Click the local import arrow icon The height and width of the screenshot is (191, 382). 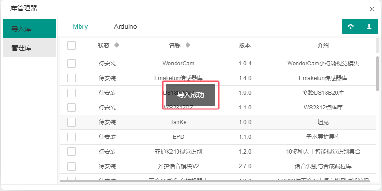pos(369,27)
